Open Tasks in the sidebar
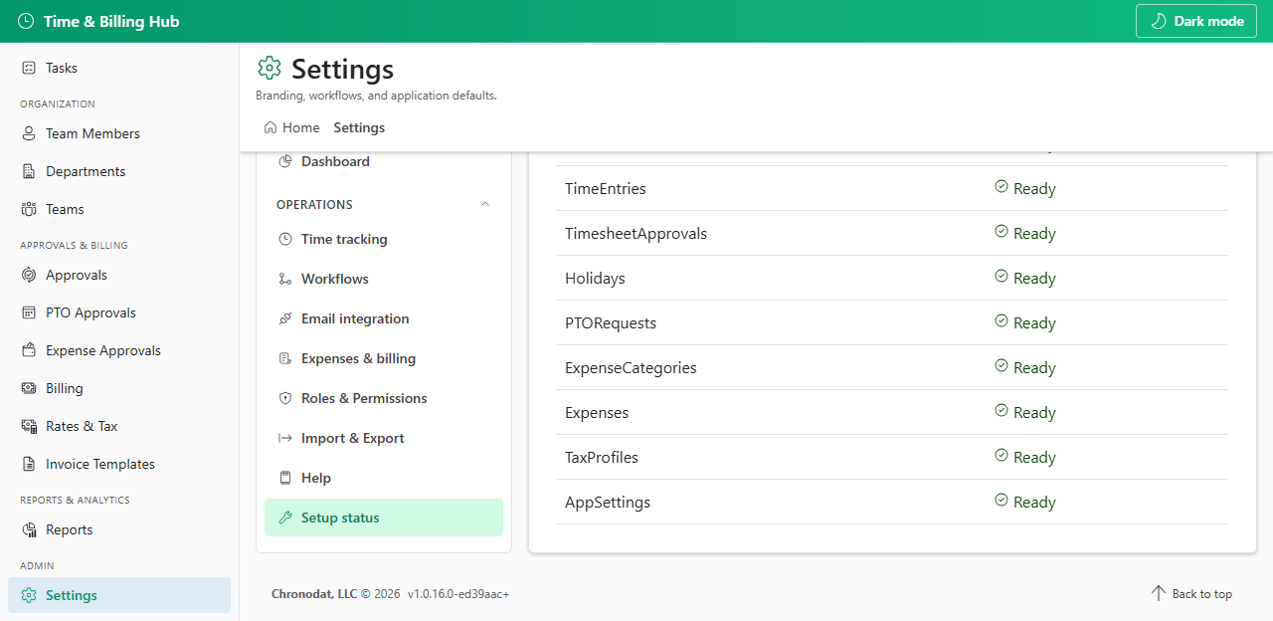This screenshot has height=621, width=1273. pyautogui.click(x=119, y=68)
